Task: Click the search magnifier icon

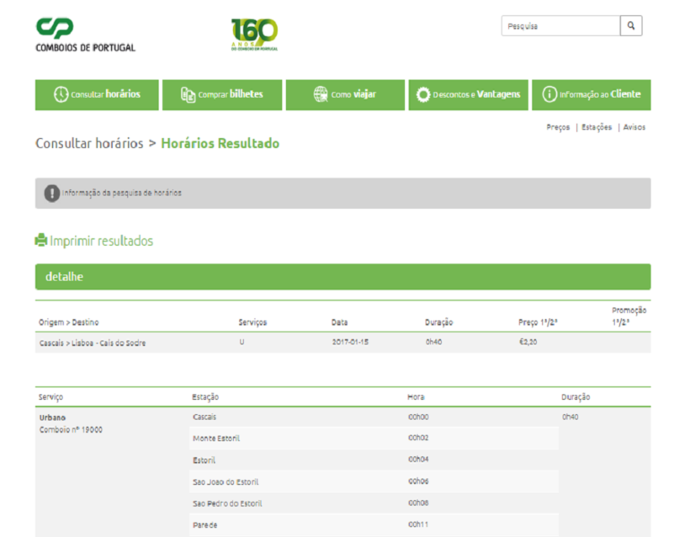Action: [631, 26]
